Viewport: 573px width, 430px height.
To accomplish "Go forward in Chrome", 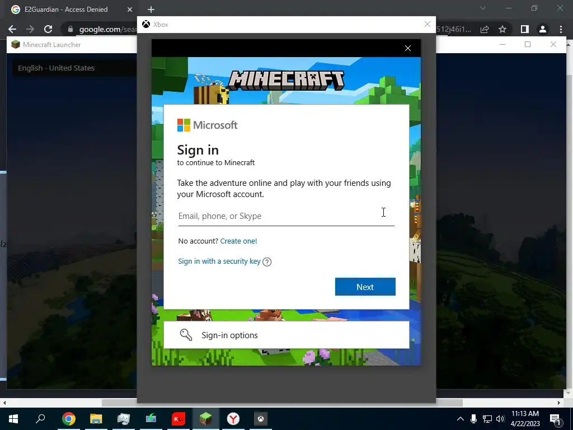I will 30,29.
